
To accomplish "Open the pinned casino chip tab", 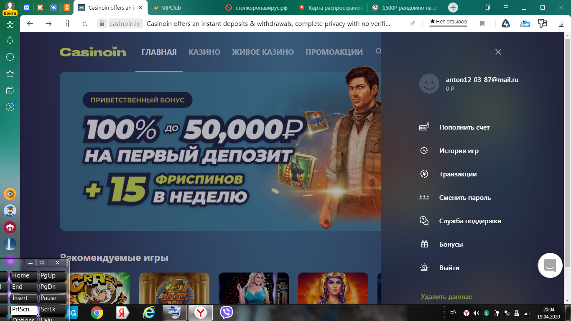I will (40, 8).
